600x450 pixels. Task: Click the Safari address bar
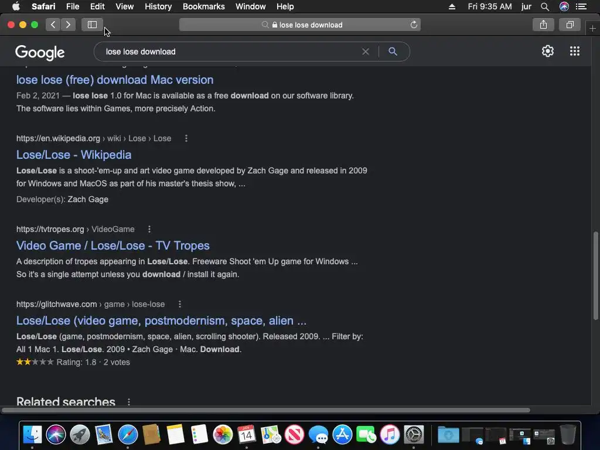tap(300, 25)
